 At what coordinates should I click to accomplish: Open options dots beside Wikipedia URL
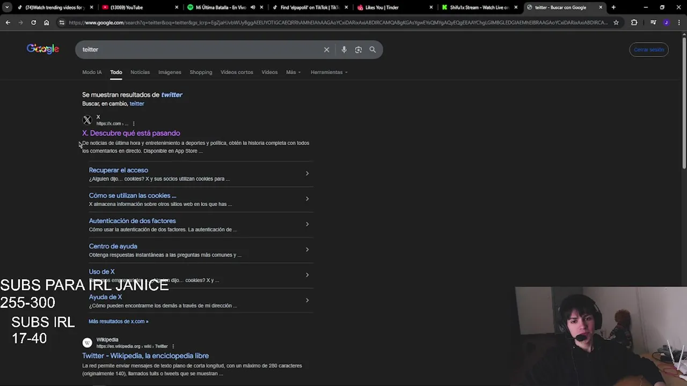tap(173, 346)
